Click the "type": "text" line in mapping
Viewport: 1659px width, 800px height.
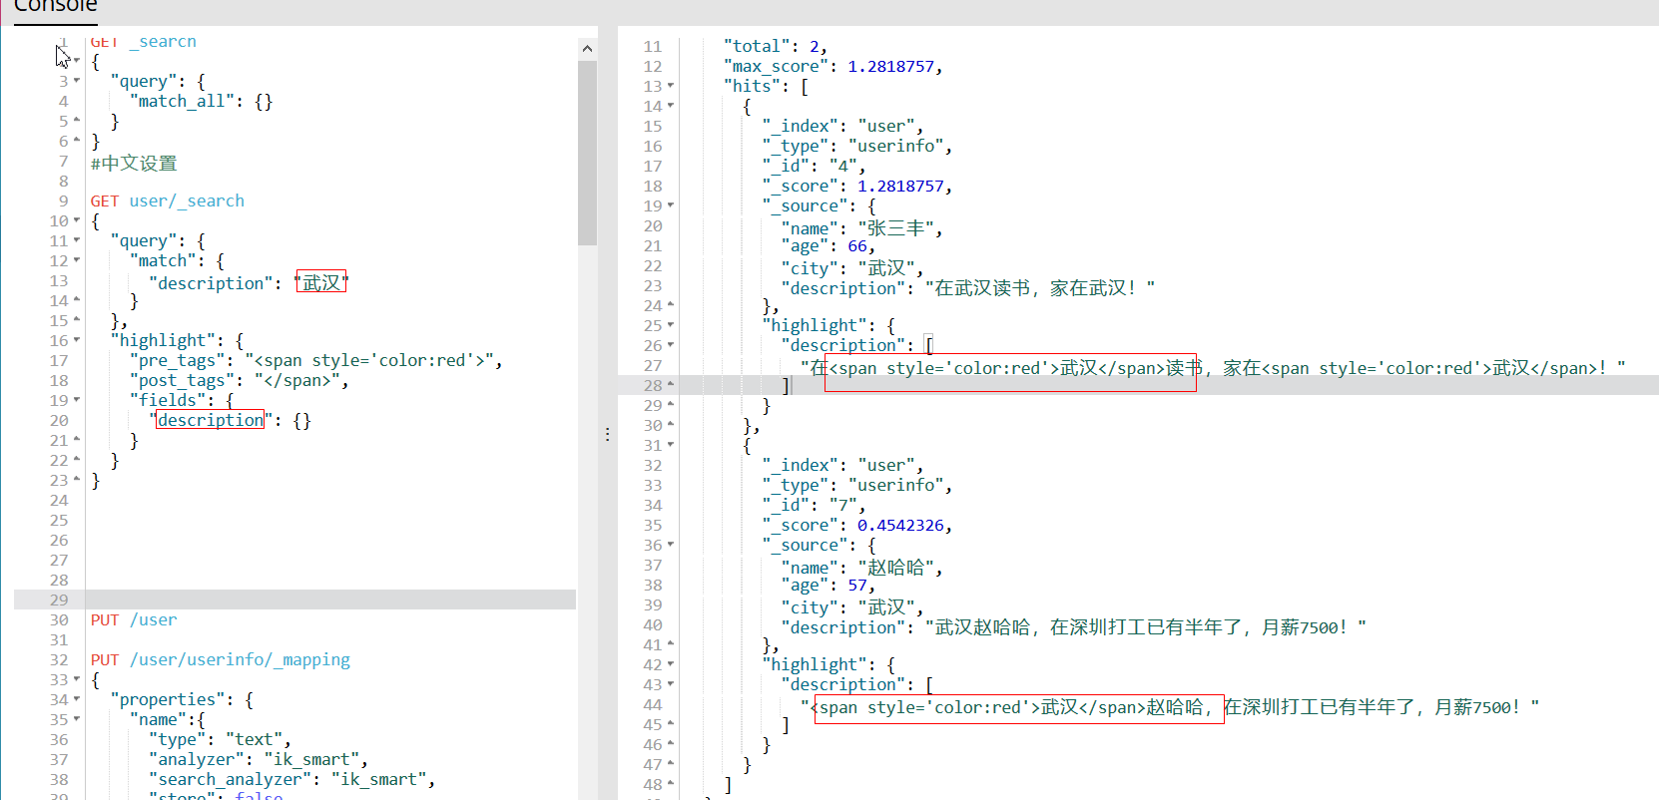pos(220,739)
